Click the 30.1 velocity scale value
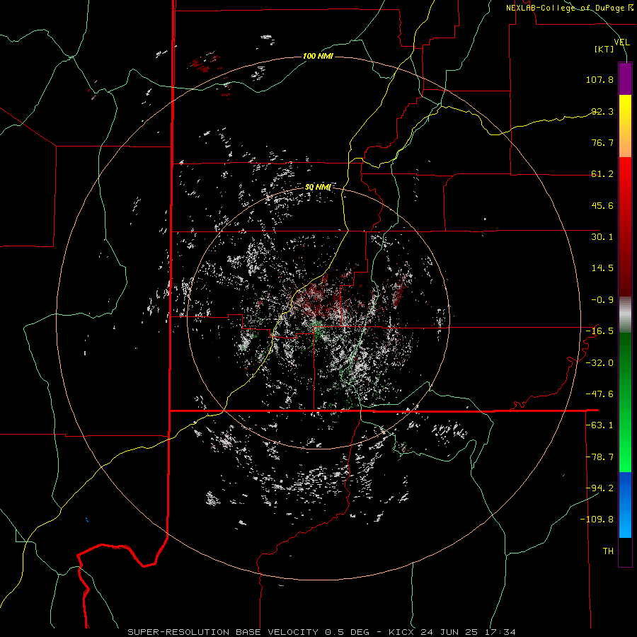 [602, 237]
